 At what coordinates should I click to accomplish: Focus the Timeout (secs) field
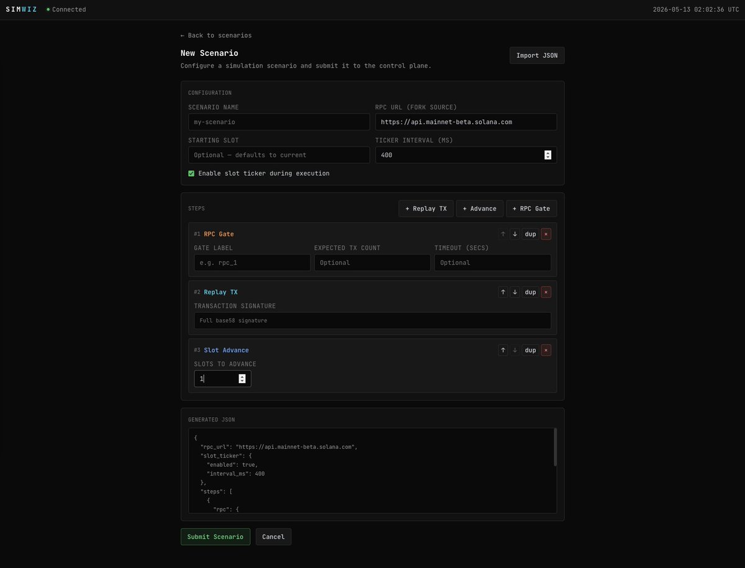pyautogui.click(x=493, y=263)
